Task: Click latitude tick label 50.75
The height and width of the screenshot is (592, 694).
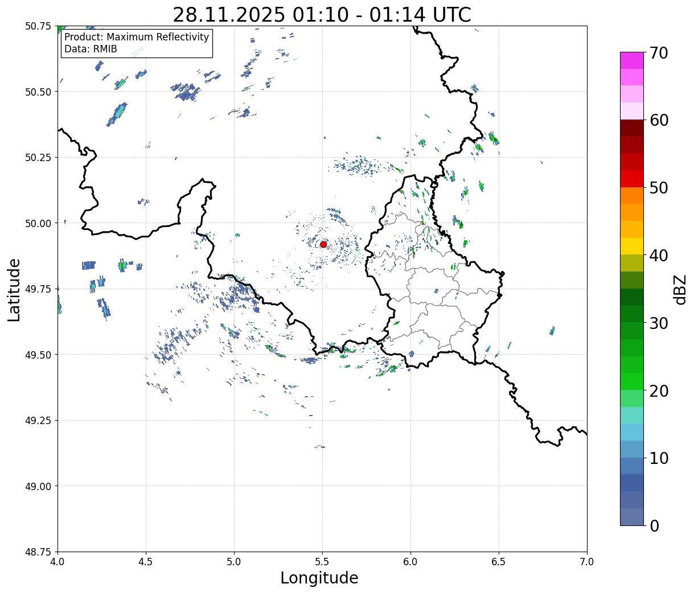Action: pos(38,26)
